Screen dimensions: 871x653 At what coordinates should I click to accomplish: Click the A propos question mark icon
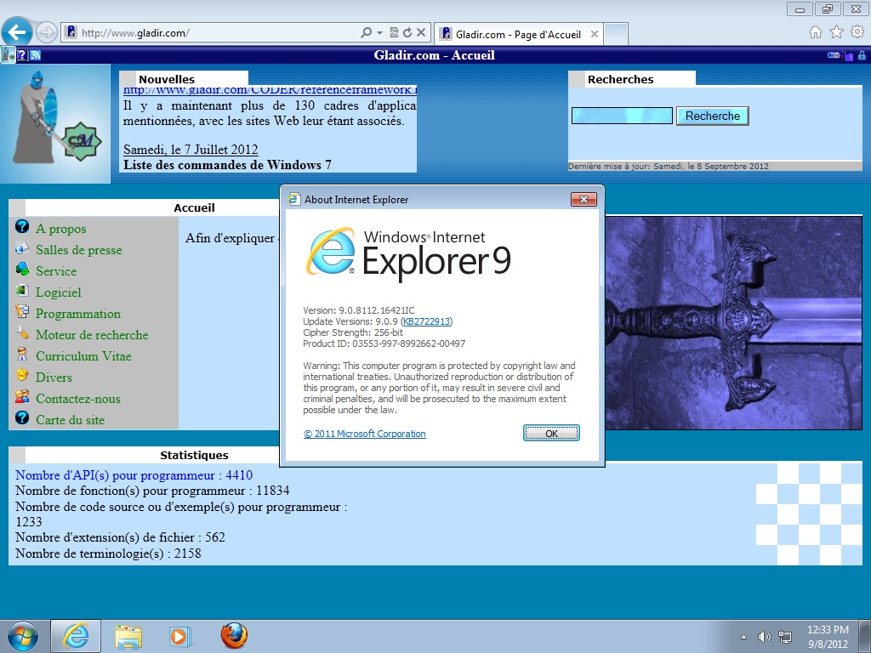click(x=22, y=226)
